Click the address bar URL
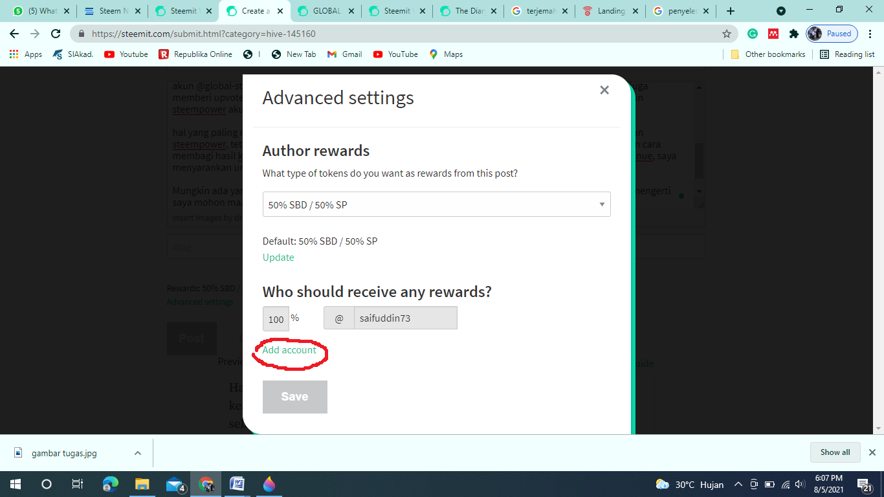884x497 pixels. click(x=204, y=34)
